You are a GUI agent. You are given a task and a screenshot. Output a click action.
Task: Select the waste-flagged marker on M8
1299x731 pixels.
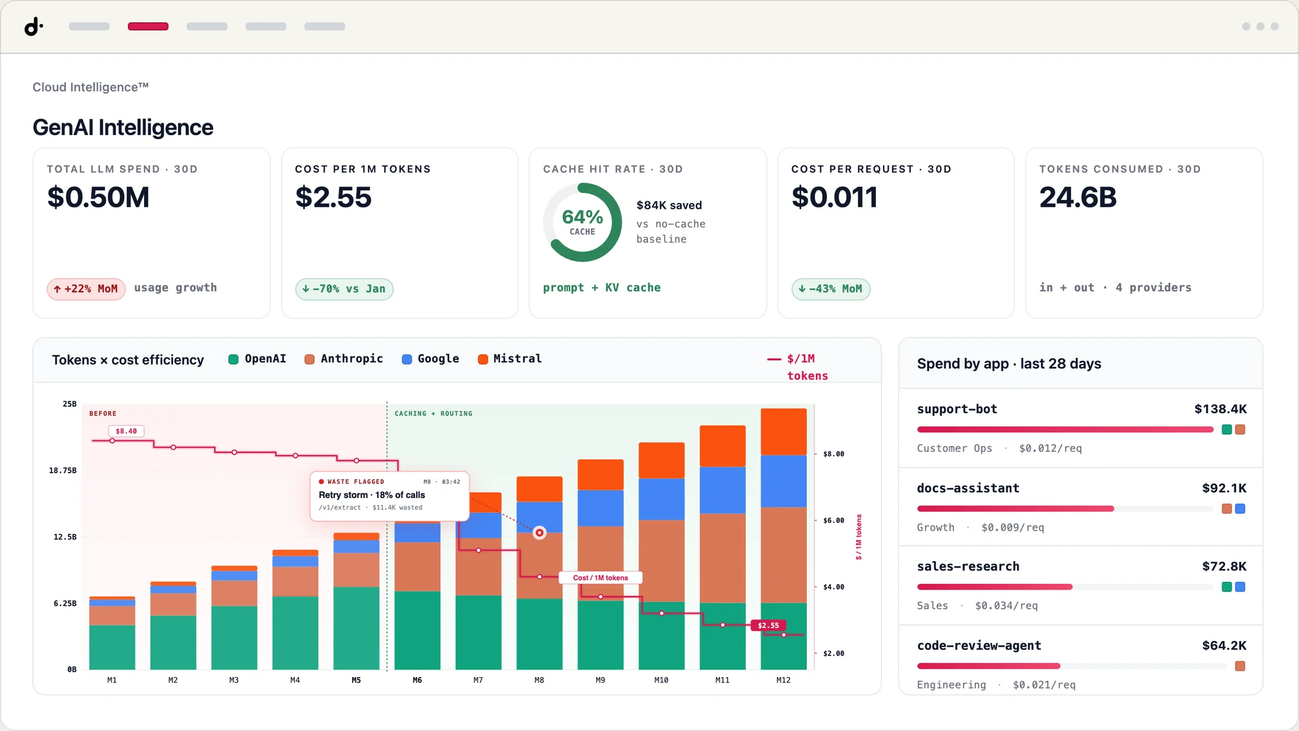[x=539, y=532]
